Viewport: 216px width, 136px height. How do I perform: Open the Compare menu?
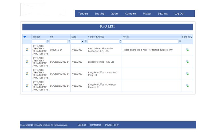tap(131, 13)
